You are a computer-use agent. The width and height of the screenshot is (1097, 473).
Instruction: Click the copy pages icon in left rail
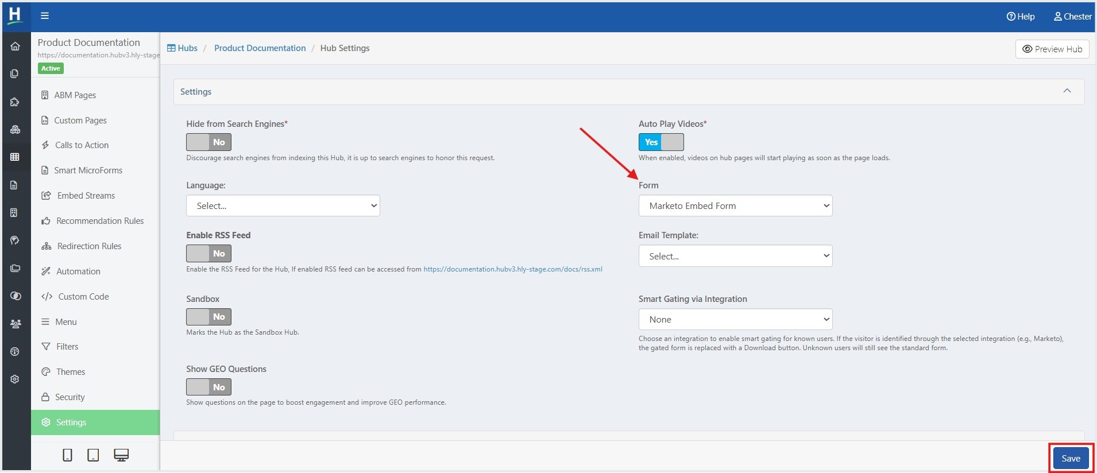coord(15,73)
